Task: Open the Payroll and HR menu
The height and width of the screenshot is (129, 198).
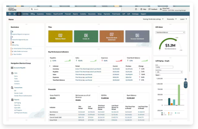Action: click(58, 14)
